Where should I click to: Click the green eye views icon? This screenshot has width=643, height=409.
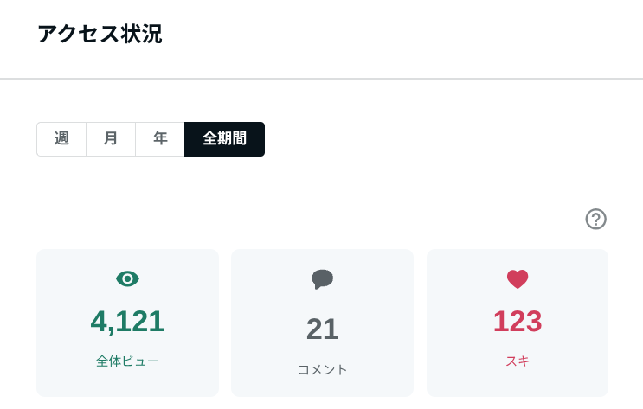[127, 278]
